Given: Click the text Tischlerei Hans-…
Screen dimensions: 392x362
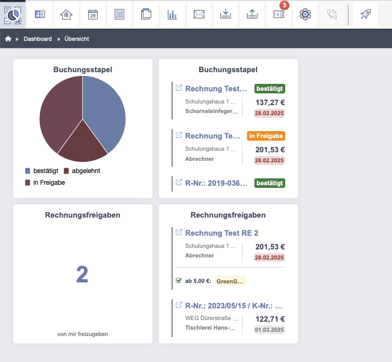Looking at the screenshot, I should tap(210, 328).
